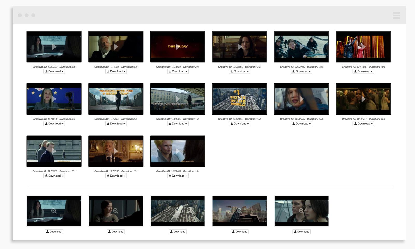Screen dimensions: 415x249
Task: Play the 'Blockbuster for a generation' video 1279659
Action: pyautogui.click(x=116, y=99)
